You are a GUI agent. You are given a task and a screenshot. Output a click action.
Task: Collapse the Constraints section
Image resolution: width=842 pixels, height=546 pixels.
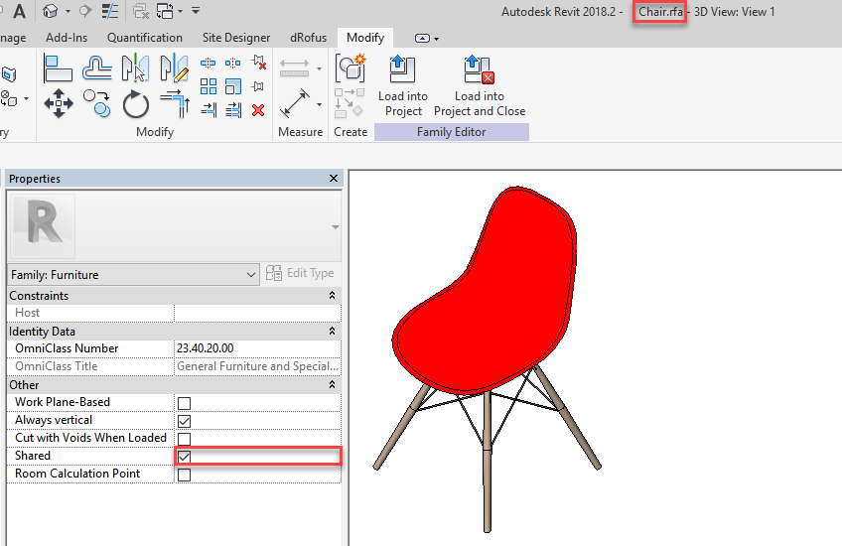[332, 296]
